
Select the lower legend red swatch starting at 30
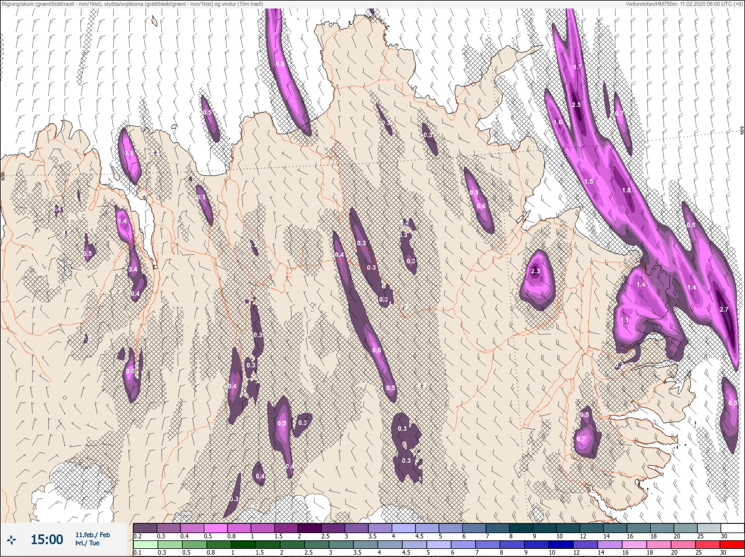click(732, 545)
